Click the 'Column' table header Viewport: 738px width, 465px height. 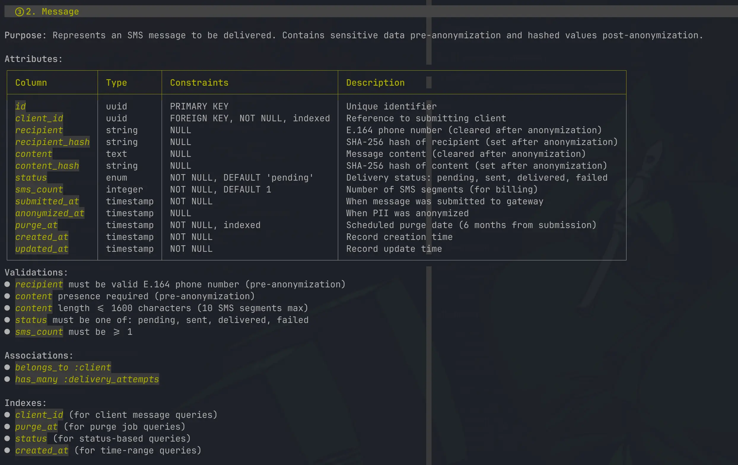[x=31, y=83]
